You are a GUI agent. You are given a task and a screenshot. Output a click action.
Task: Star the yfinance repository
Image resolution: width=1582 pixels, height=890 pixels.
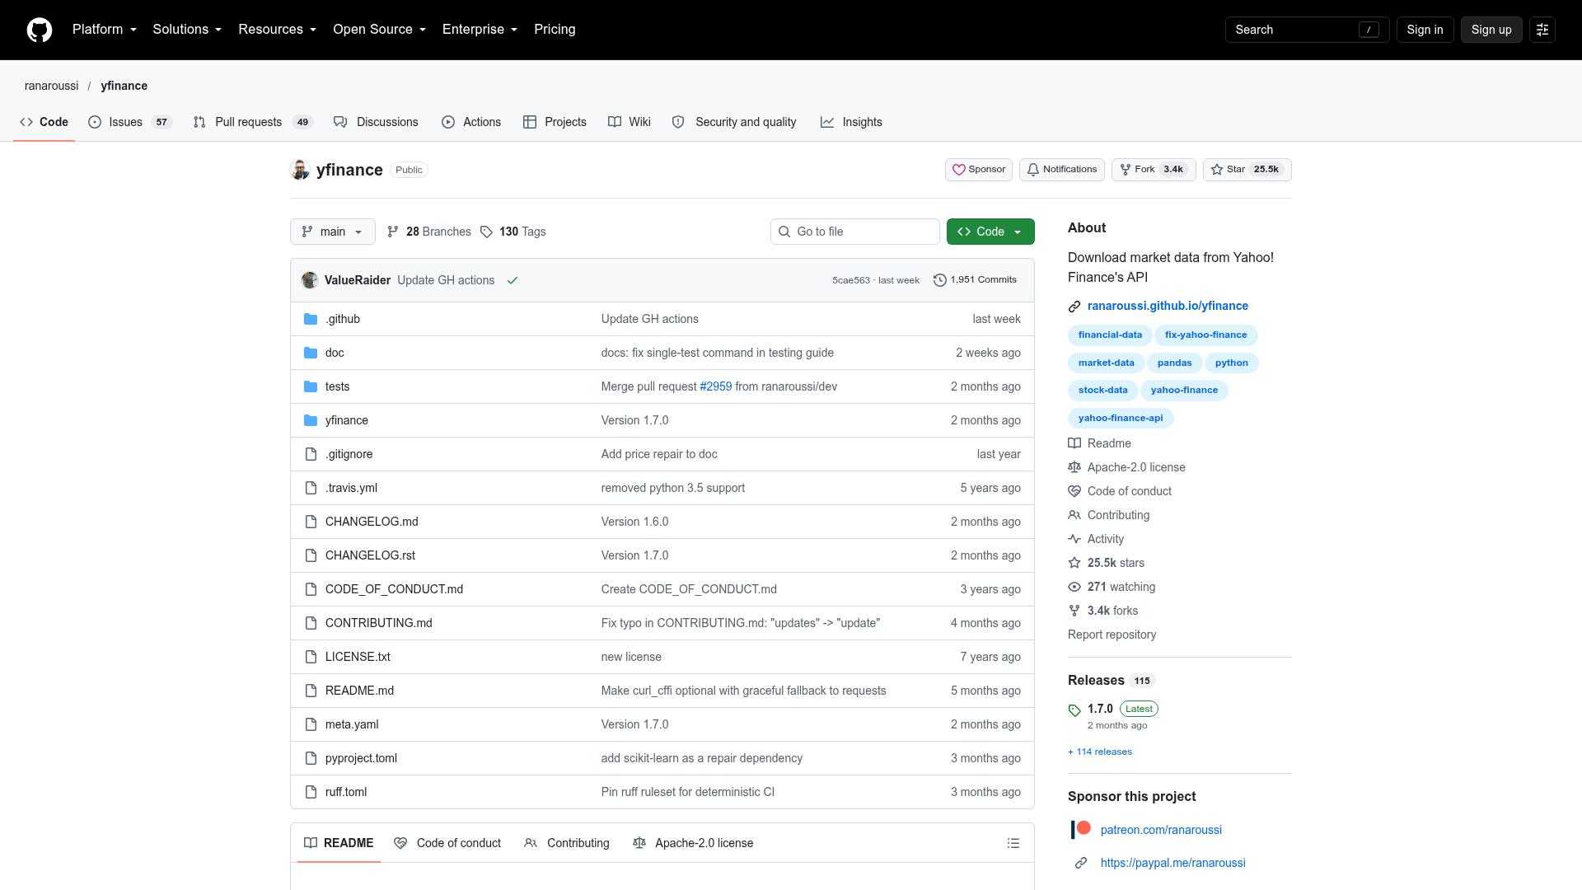click(x=1247, y=170)
